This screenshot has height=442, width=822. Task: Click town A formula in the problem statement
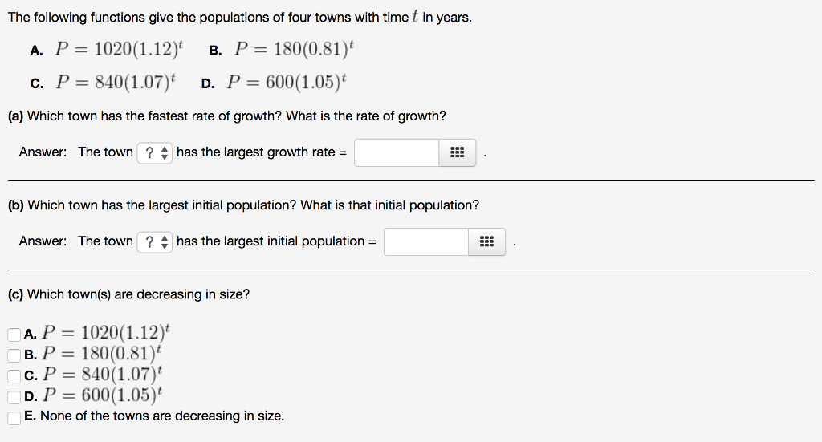(x=118, y=50)
